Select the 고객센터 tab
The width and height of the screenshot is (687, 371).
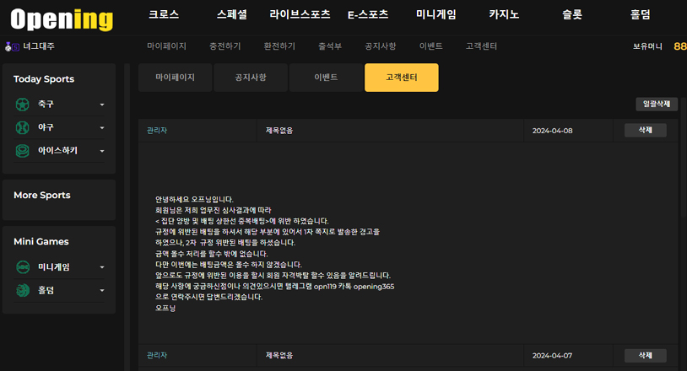point(401,78)
